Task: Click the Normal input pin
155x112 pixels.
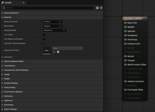Action: pyautogui.click(x=125, y=56)
